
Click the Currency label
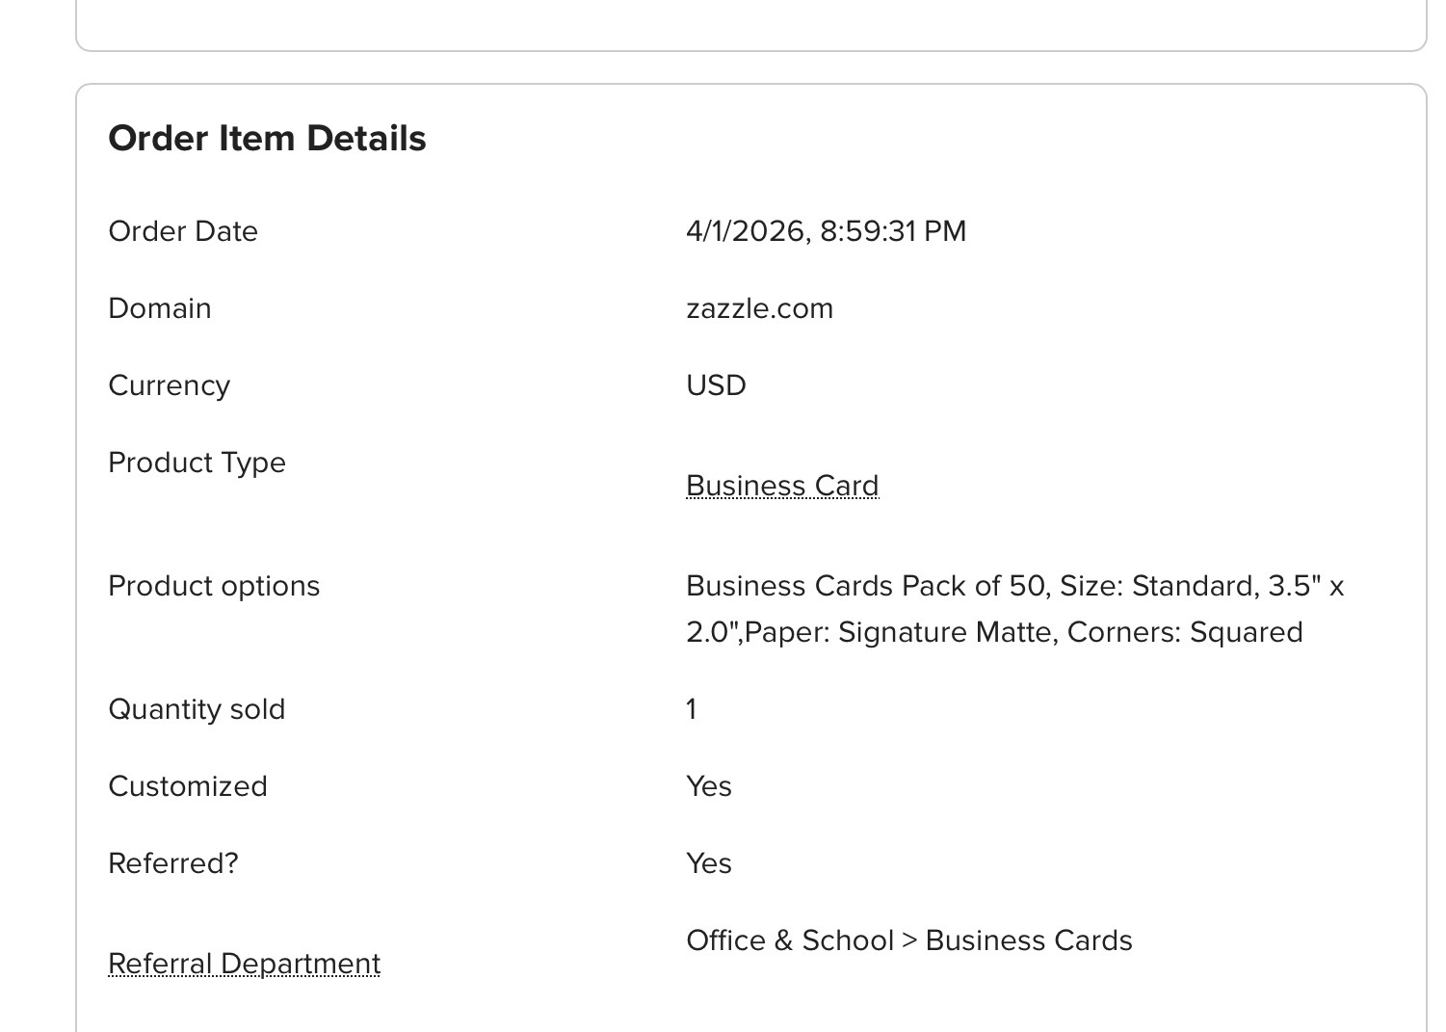pyautogui.click(x=170, y=385)
